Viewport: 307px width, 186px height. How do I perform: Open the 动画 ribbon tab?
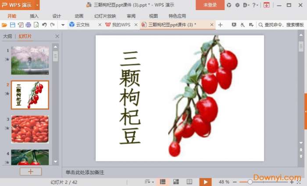coord(79,16)
